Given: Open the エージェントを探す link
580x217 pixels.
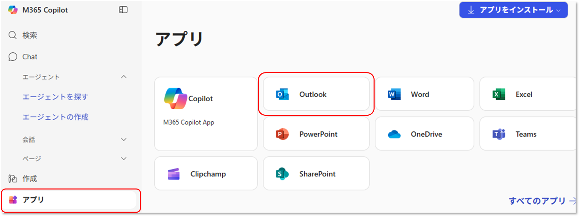Looking at the screenshot, I should pyautogui.click(x=55, y=97).
